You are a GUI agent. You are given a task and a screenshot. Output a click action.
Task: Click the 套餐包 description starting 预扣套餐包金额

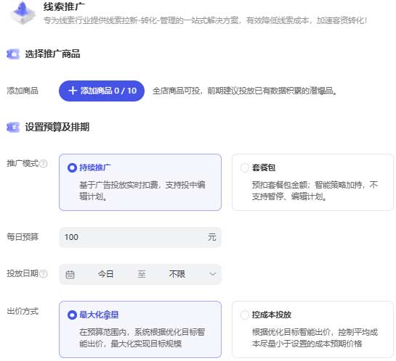315,191
